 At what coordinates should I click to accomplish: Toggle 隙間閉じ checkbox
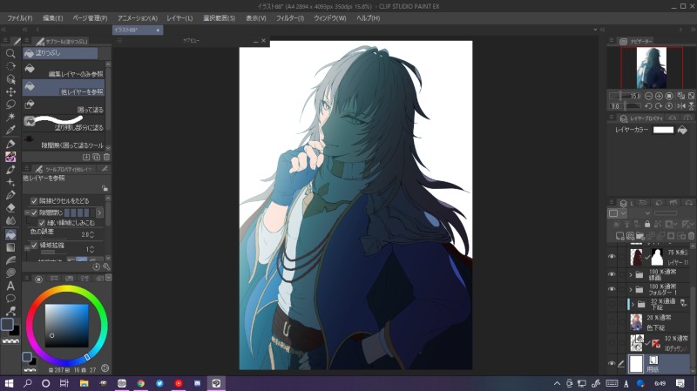pos(34,212)
